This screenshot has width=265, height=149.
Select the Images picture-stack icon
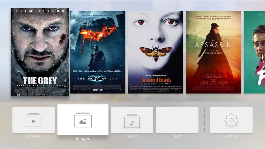point(83,120)
